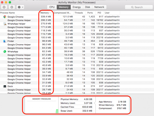The height and width of the screenshot is (116, 154).
Task: Click the Compressed 319.1 MB value
Action: coord(121,108)
